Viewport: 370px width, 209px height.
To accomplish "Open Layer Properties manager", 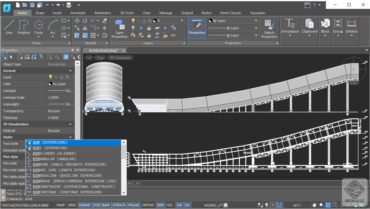I will click(x=120, y=29).
